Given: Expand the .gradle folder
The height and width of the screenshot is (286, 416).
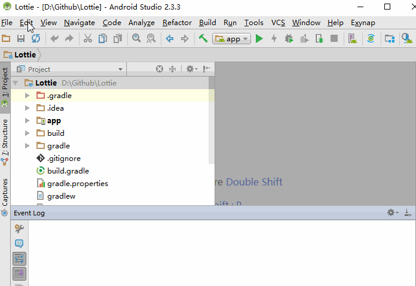Looking at the screenshot, I should 27,96.
